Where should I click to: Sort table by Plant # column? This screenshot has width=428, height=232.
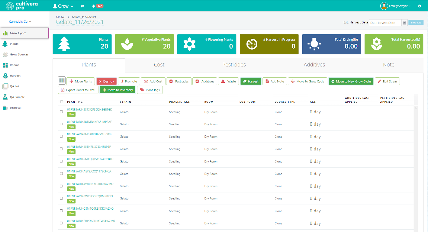click(75, 102)
